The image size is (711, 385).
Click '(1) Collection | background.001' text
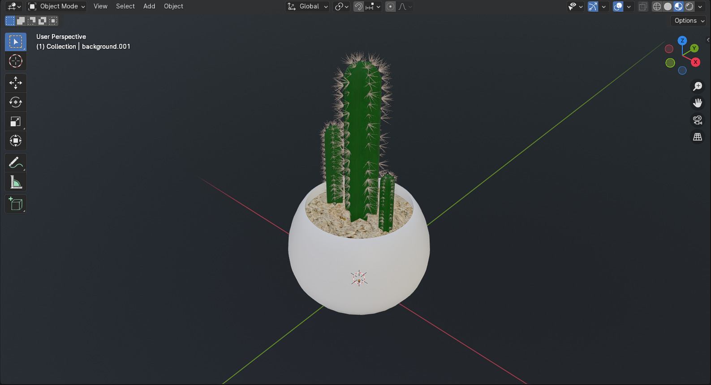pyautogui.click(x=83, y=47)
